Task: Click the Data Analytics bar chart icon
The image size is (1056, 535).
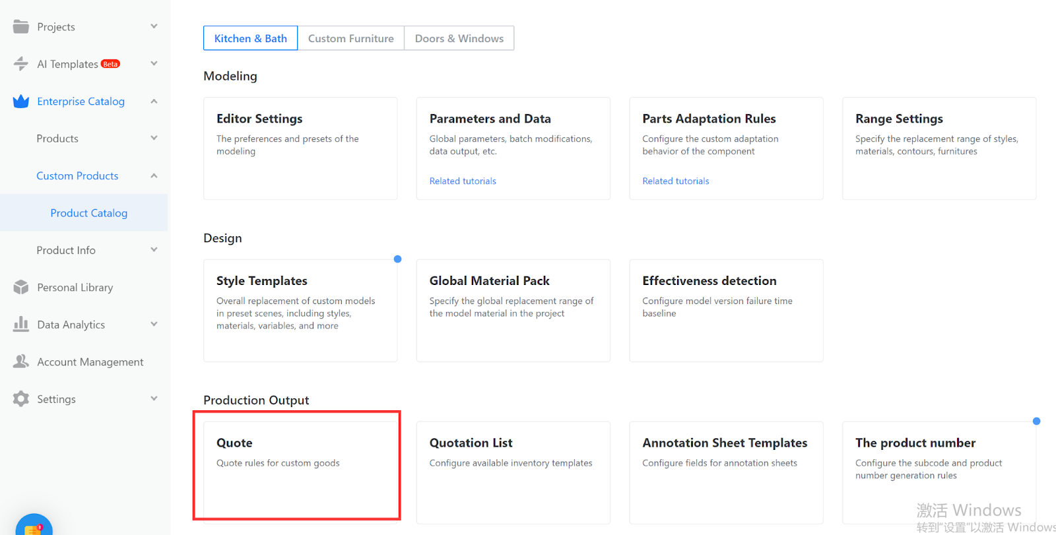Action: 21,325
